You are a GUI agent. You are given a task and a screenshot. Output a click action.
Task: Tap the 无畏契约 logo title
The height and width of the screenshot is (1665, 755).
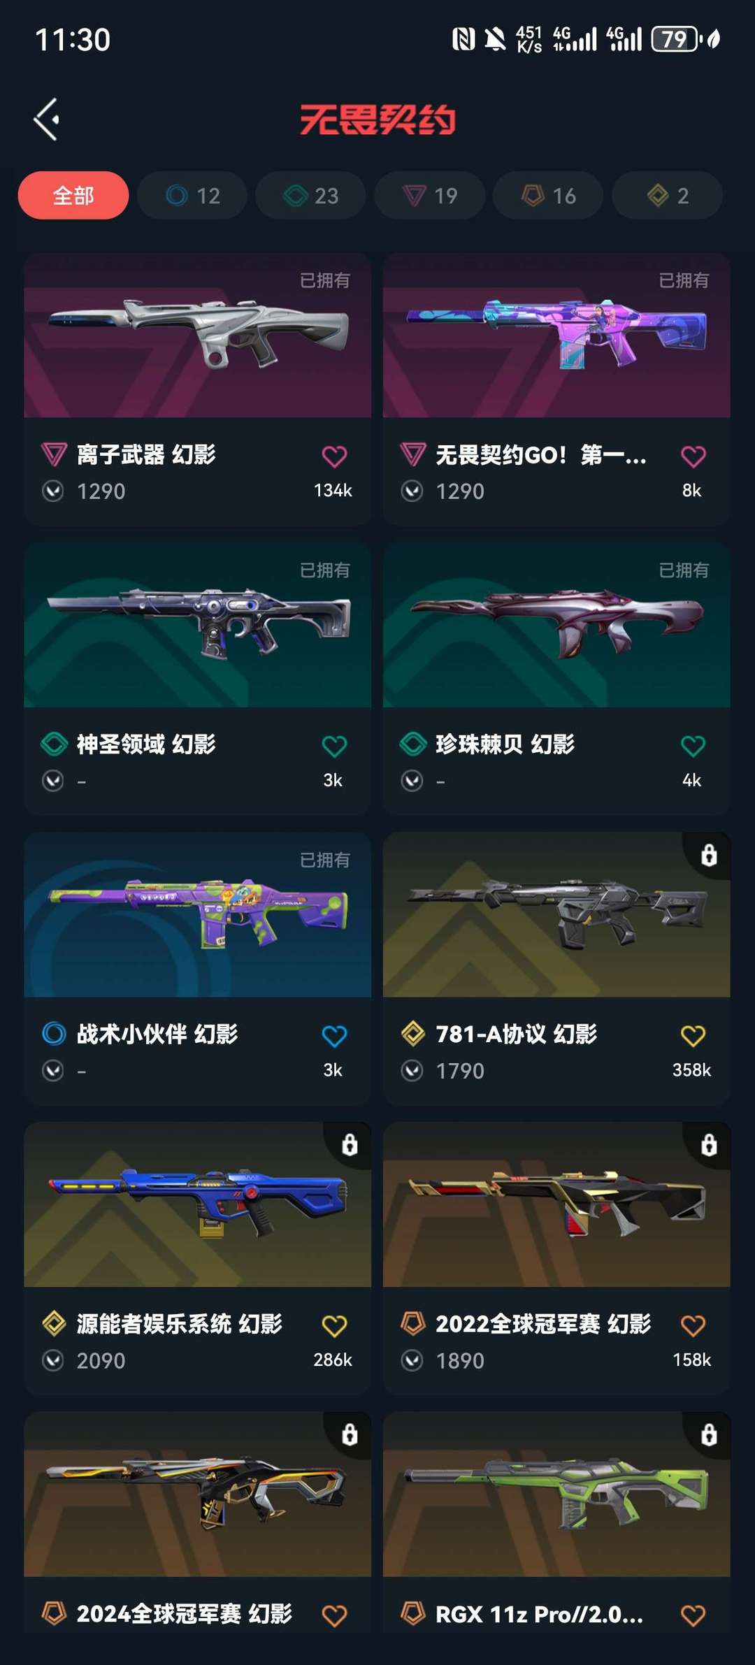[377, 120]
